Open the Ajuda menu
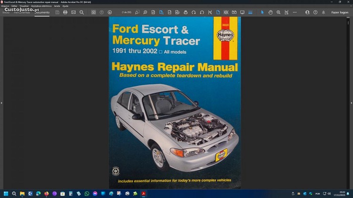353x198 pixels. click(65, 6)
